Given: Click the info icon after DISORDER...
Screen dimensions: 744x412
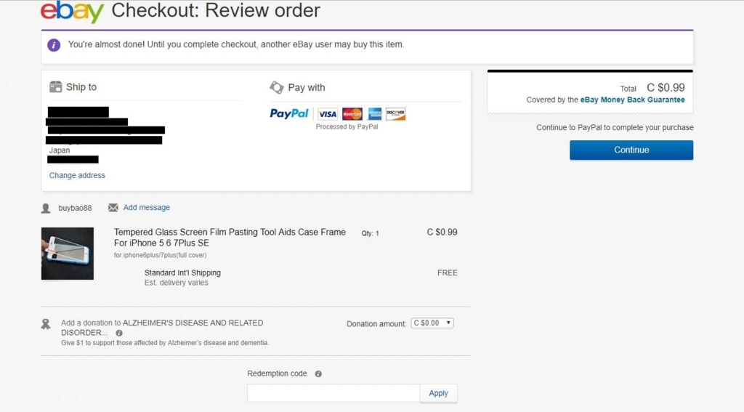Looking at the screenshot, I should tap(119, 334).
